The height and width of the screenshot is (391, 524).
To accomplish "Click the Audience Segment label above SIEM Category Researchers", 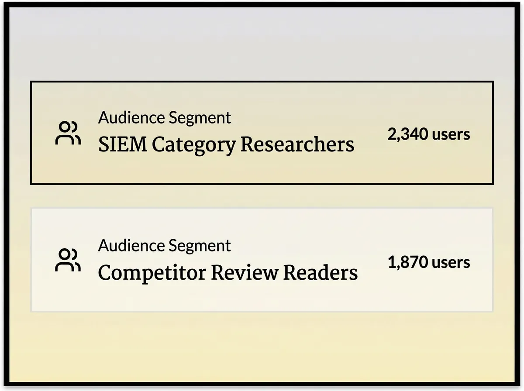I will (165, 117).
